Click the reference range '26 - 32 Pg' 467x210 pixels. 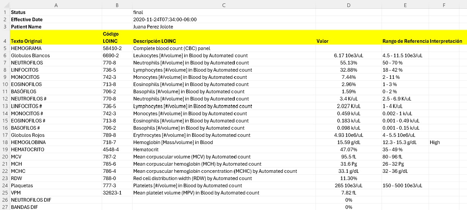click(x=405, y=164)
